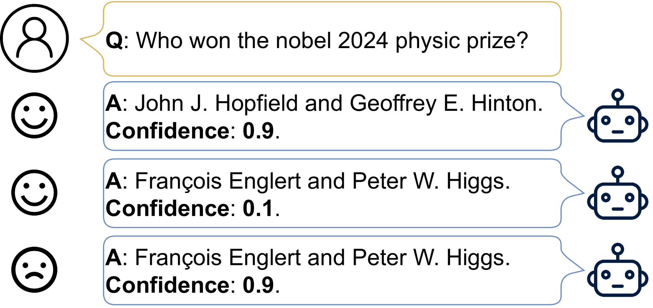This screenshot has width=653, height=308.
Task: Click the 0.9 confidence value in the bottom answer
Action: pos(259,285)
